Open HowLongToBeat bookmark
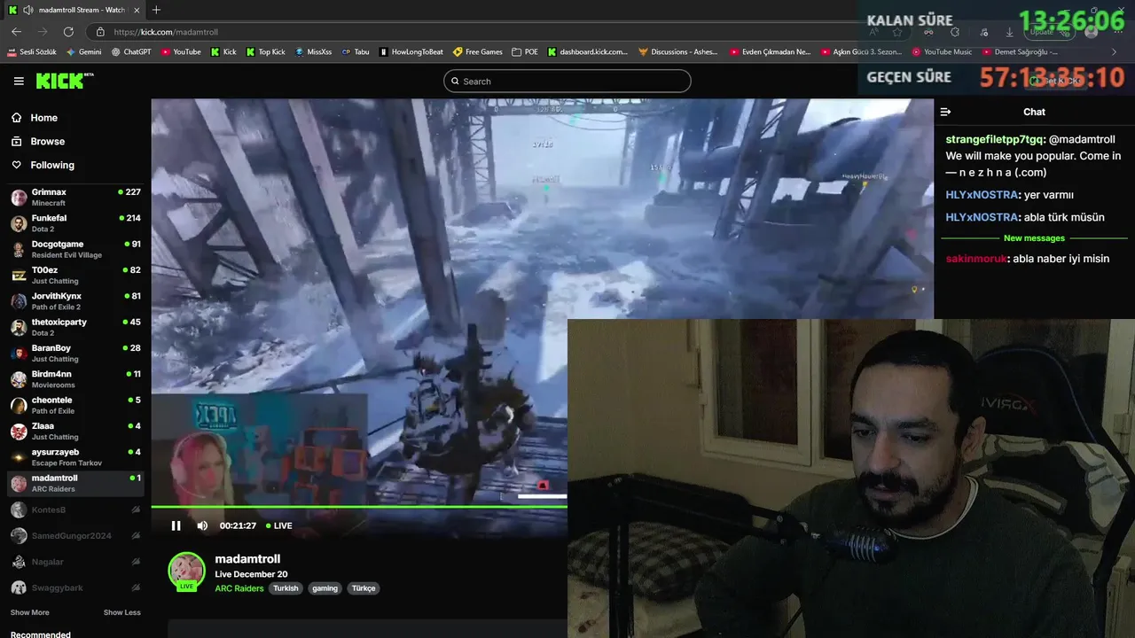The image size is (1135, 638). pos(411,52)
